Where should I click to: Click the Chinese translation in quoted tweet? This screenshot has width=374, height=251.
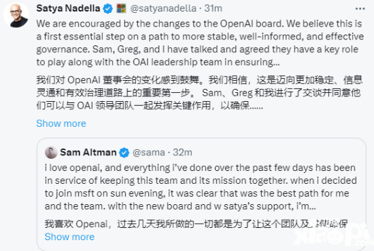[x=196, y=224]
